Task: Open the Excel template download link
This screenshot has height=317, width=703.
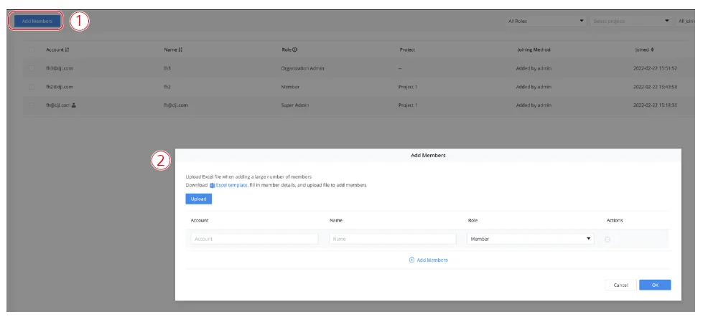Action: click(232, 185)
